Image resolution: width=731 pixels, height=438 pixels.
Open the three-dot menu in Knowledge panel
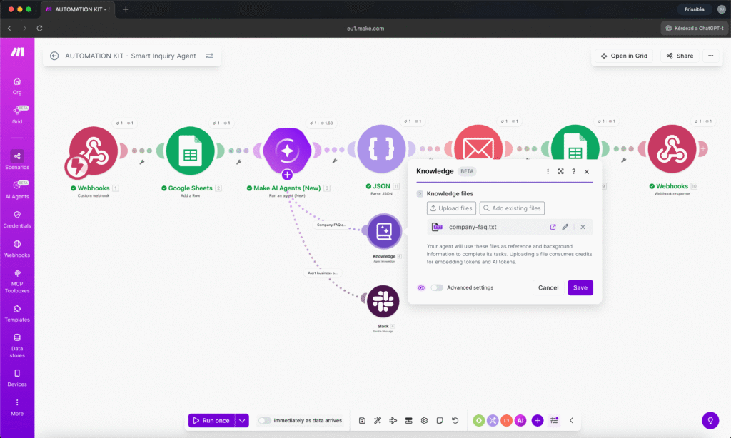click(x=548, y=171)
